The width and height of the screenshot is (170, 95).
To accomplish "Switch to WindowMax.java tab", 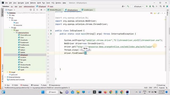I will 55,10.
